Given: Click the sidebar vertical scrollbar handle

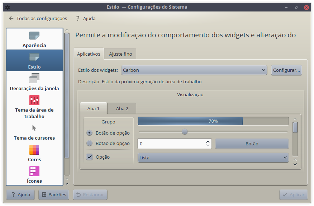Looking at the screenshot, I should [67, 95].
